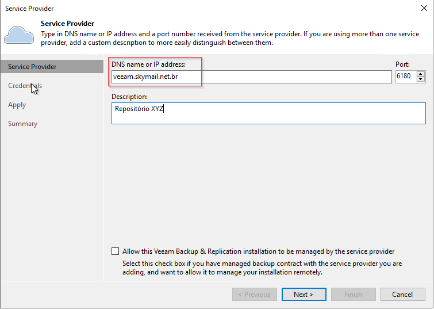
Task: Click the Next button
Action: click(x=304, y=294)
